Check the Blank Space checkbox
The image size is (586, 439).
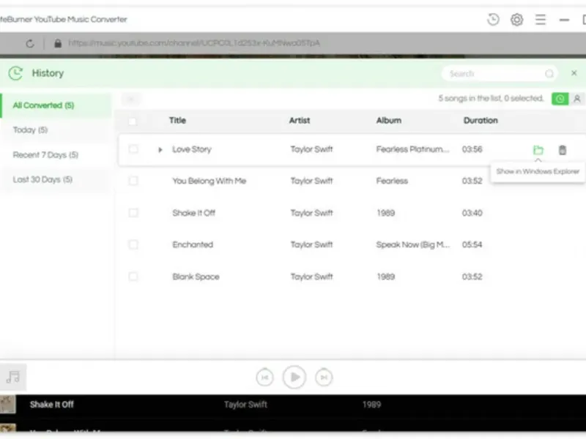click(133, 277)
